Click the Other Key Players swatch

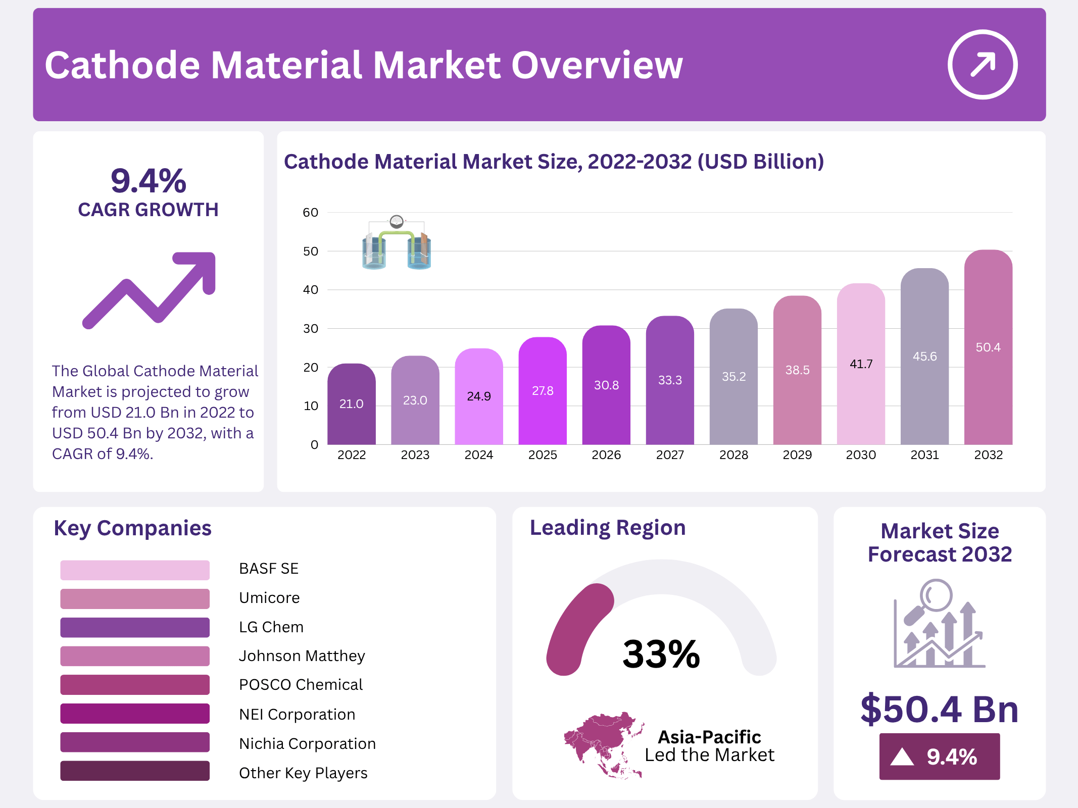[135, 771]
